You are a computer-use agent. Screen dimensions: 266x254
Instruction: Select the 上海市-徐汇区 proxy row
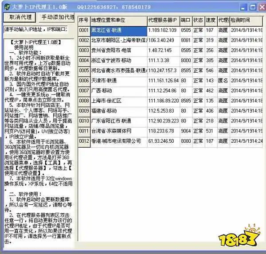tap(118, 101)
